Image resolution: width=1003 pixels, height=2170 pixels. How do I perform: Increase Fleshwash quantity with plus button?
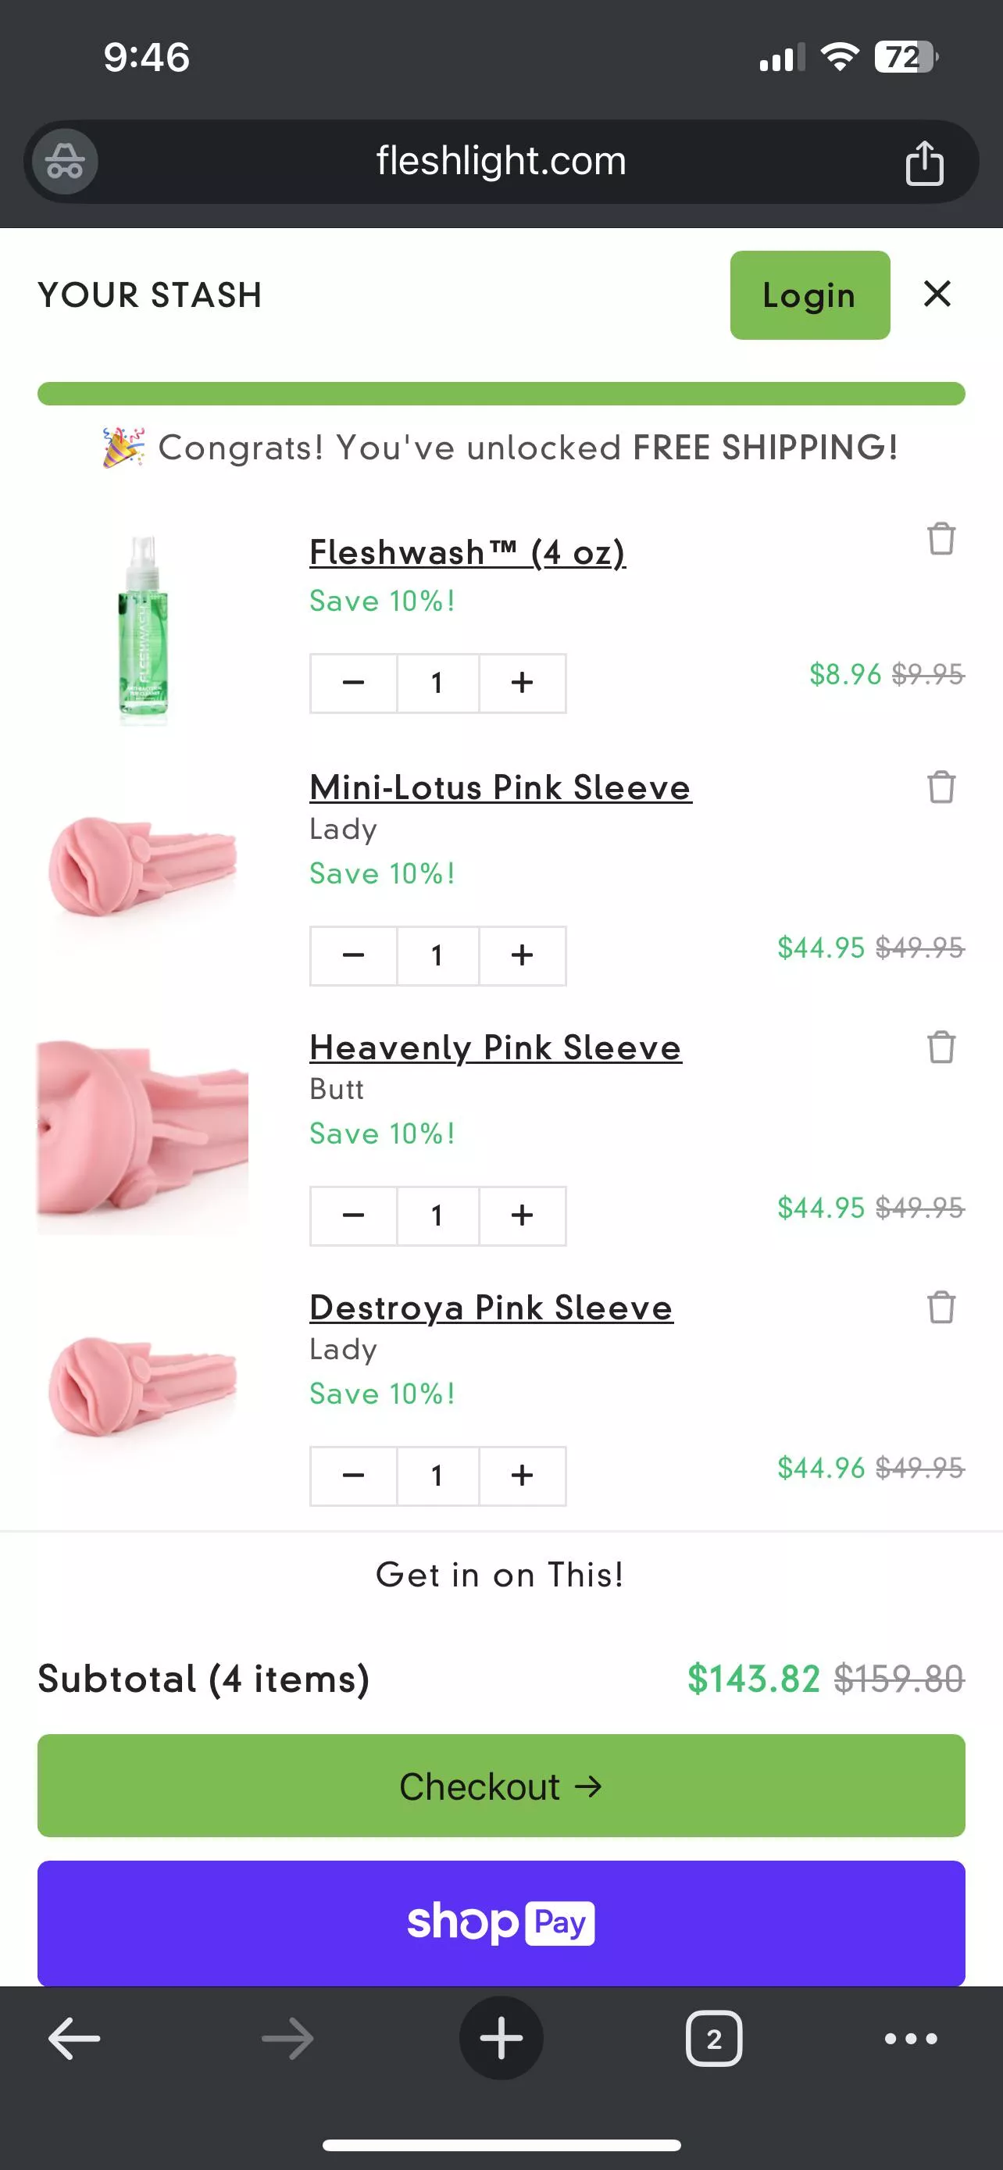[522, 683]
